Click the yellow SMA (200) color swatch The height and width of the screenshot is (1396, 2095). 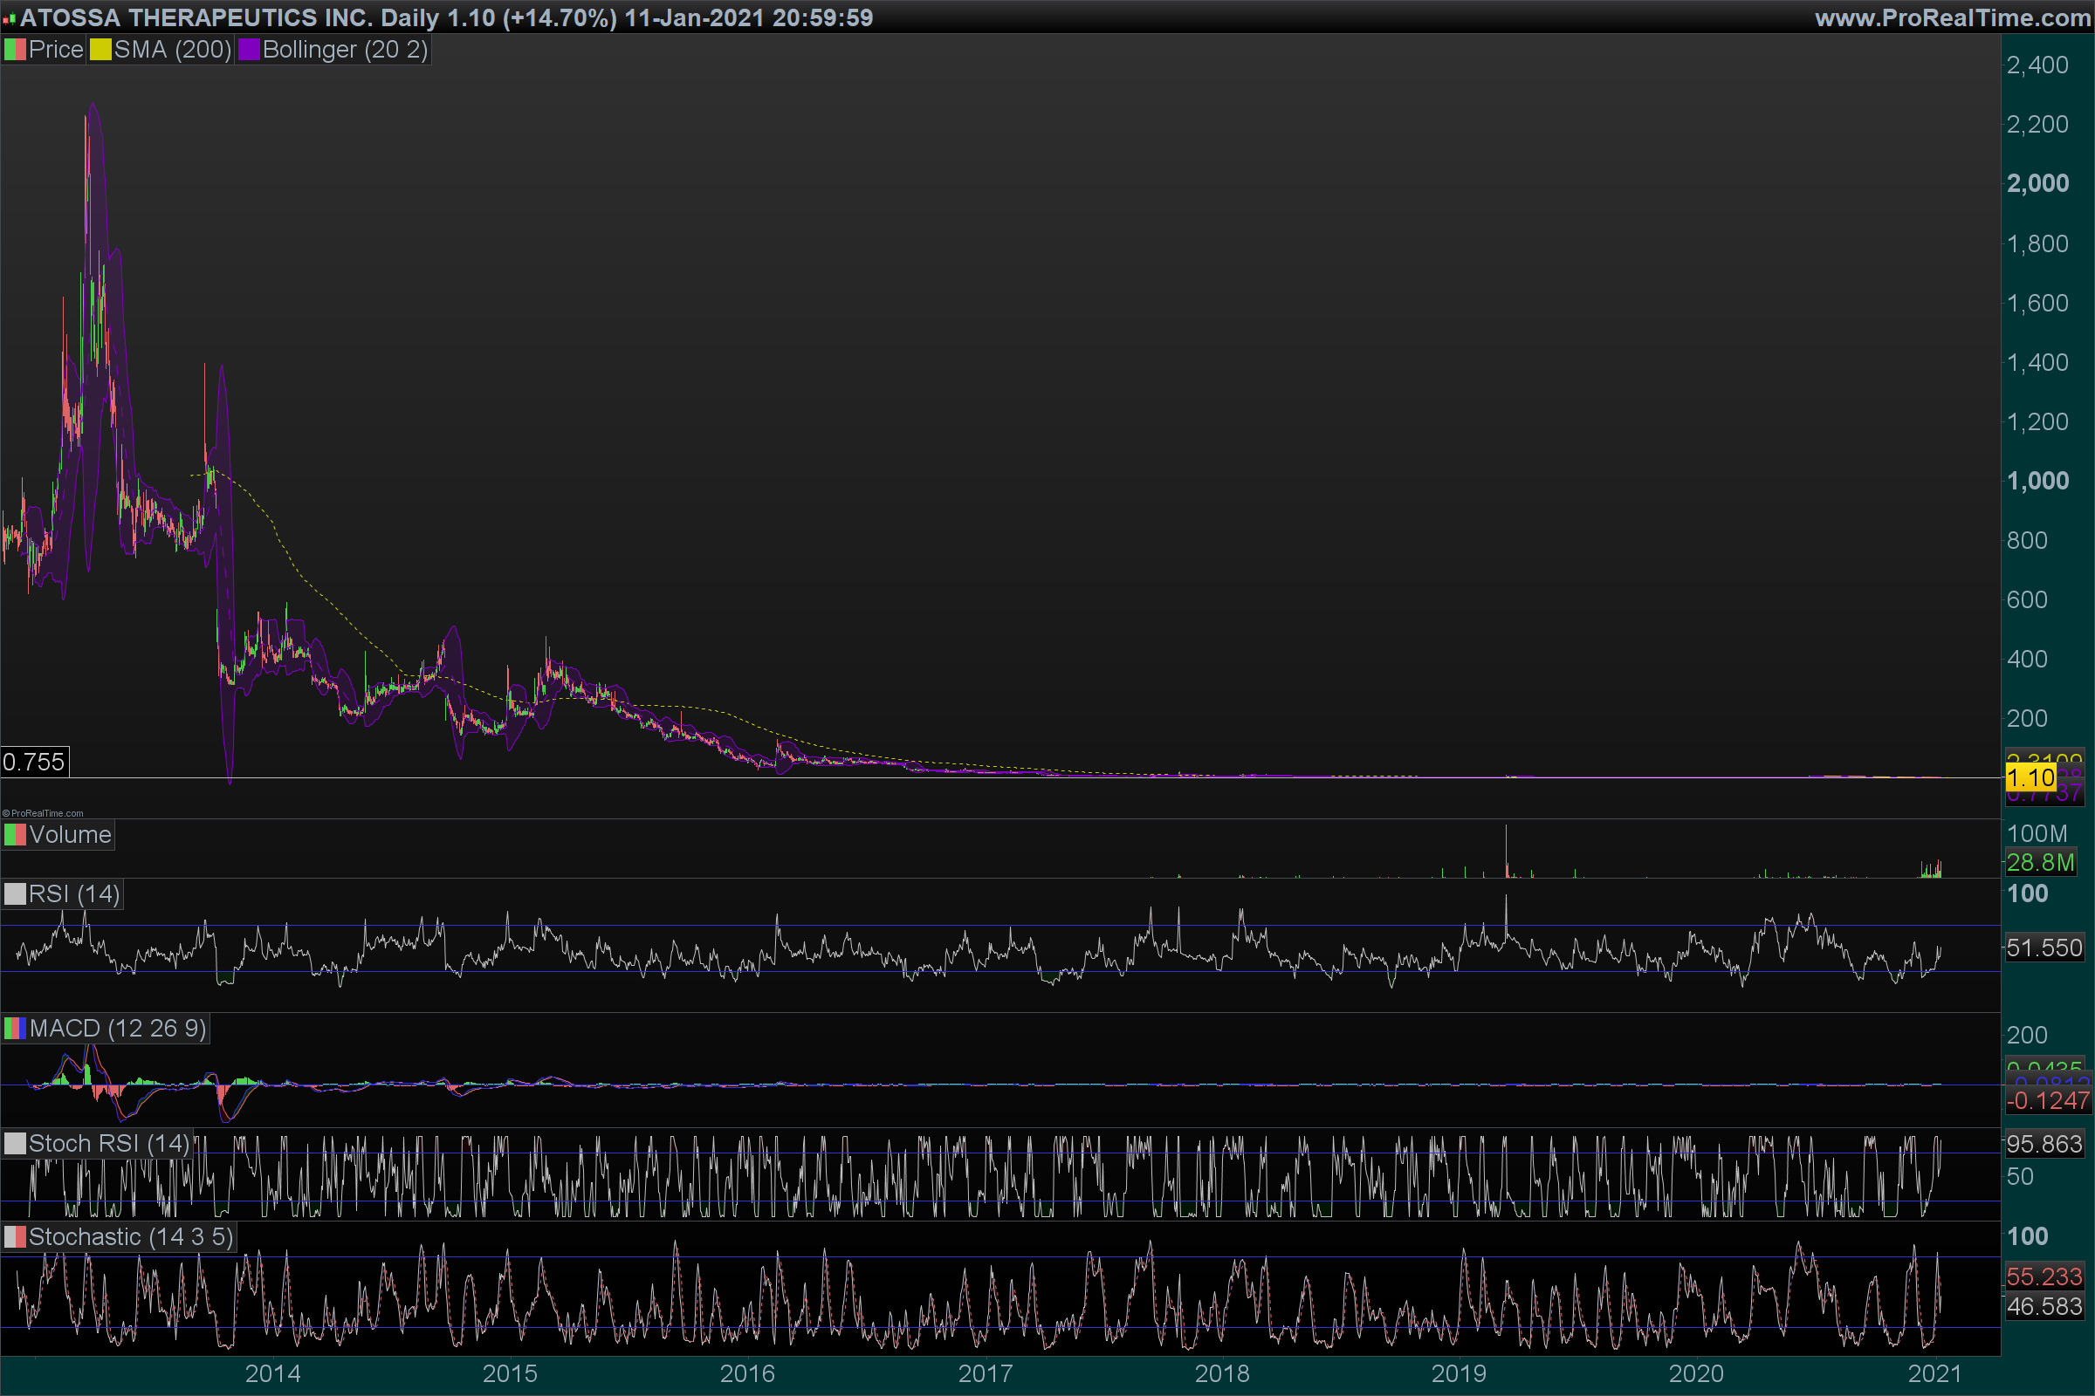(x=100, y=50)
